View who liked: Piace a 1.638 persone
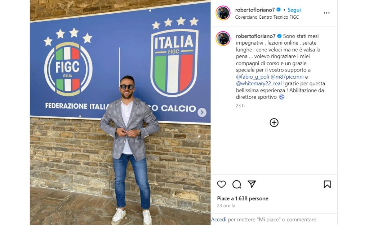This screenshot has height=225, width=369. pyautogui.click(x=243, y=198)
